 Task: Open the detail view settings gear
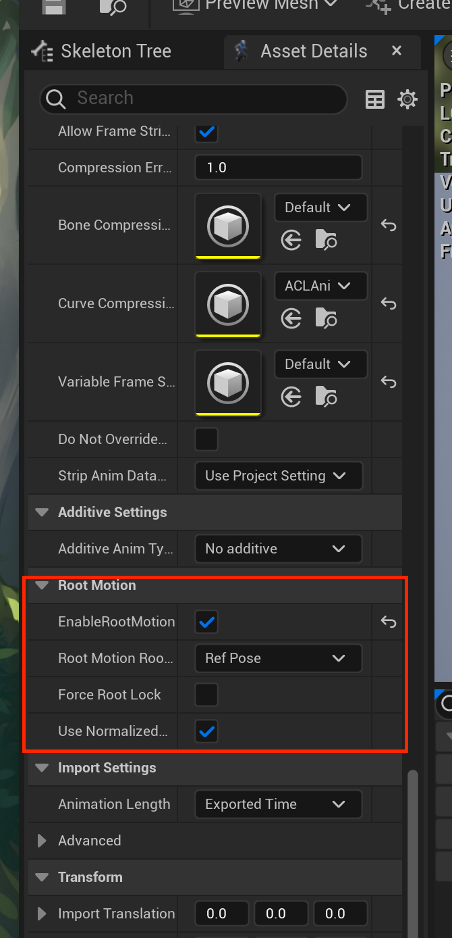click(407, 99)
